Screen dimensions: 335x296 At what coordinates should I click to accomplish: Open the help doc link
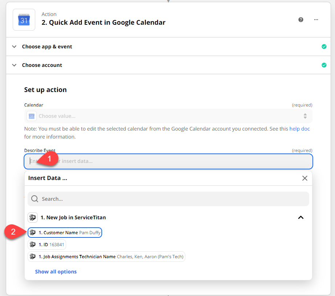point(299,129)
